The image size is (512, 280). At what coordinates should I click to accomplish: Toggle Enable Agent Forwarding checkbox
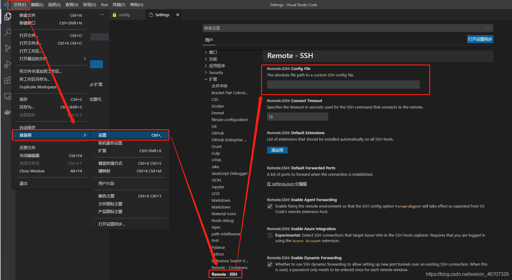[x=270, y=206]
